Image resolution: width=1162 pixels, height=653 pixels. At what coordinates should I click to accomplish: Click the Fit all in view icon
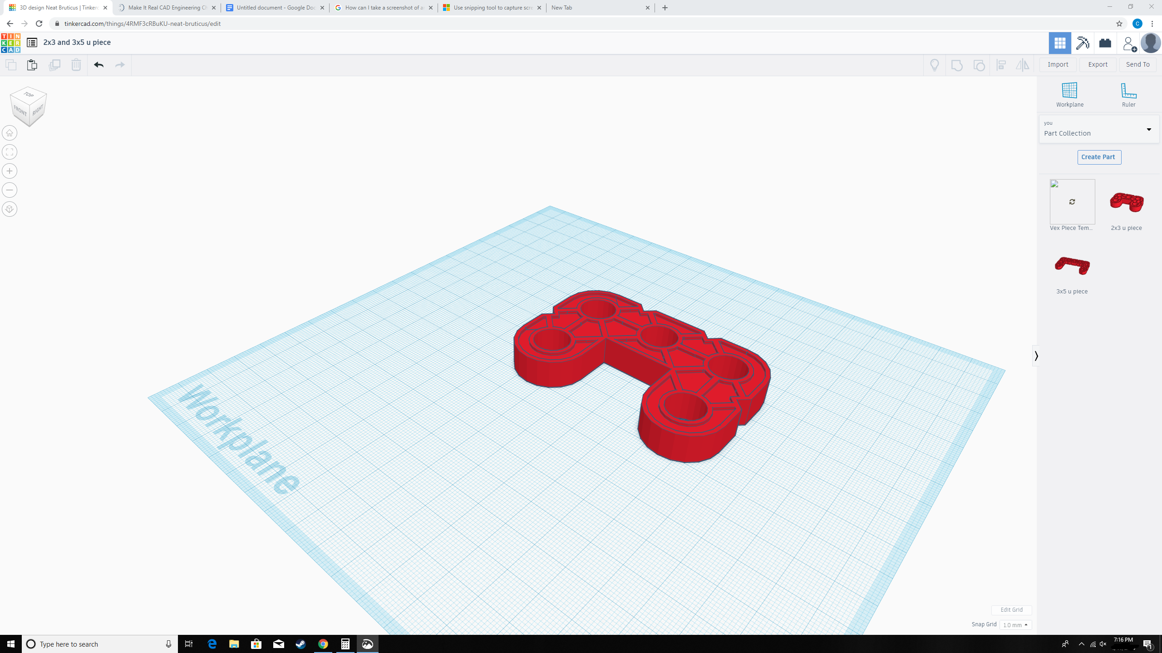click(10, 152)
